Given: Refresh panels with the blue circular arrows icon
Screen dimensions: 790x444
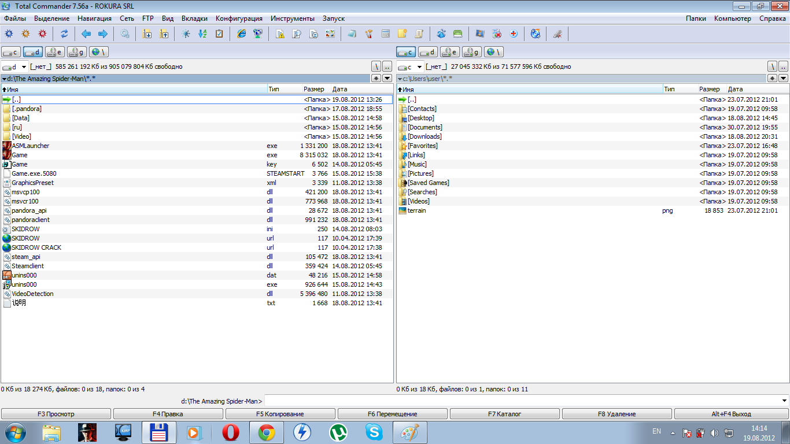Looking at the screenshot, I should click(64, 34).
